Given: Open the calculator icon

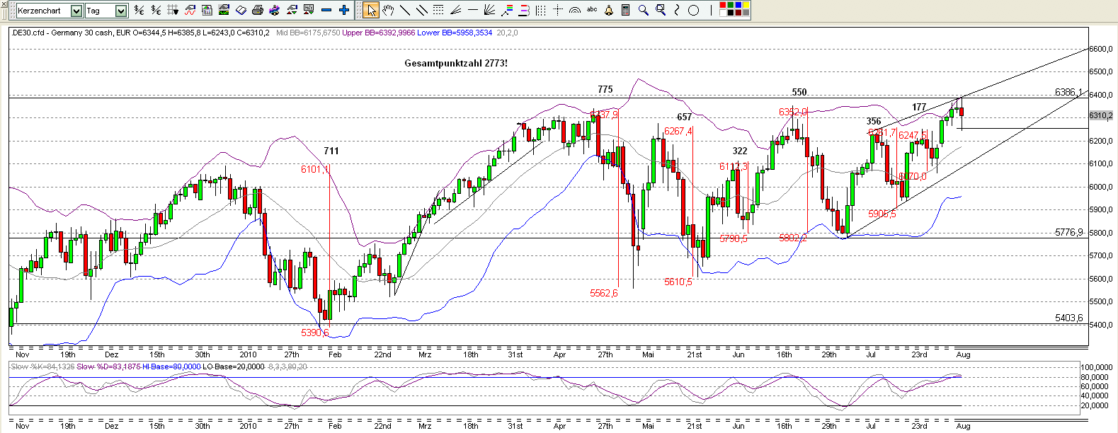Looking at the screenshot, I should [x=625, y=10].
